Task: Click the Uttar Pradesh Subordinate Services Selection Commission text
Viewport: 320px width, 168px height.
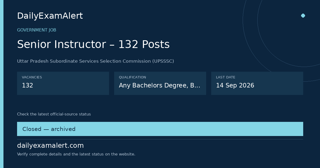Action: coord(95,61)
